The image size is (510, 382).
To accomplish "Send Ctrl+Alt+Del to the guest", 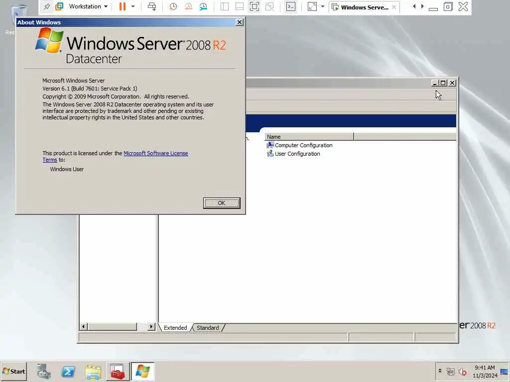I will (x=152, y=6).
